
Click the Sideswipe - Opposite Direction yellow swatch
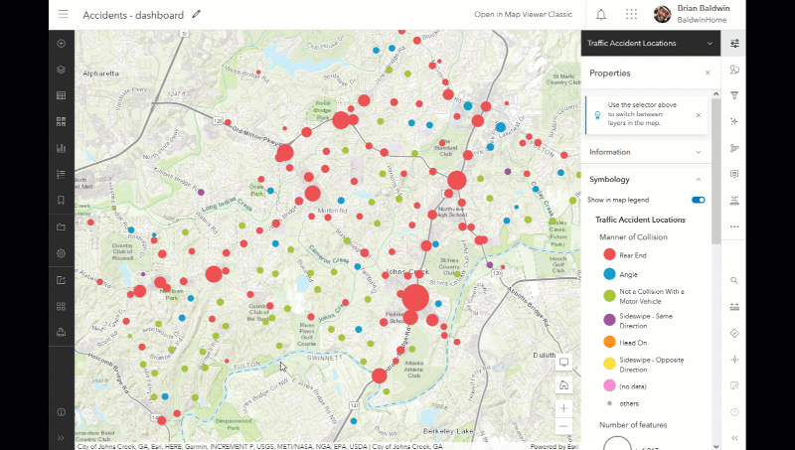click(x=609, y=364)
